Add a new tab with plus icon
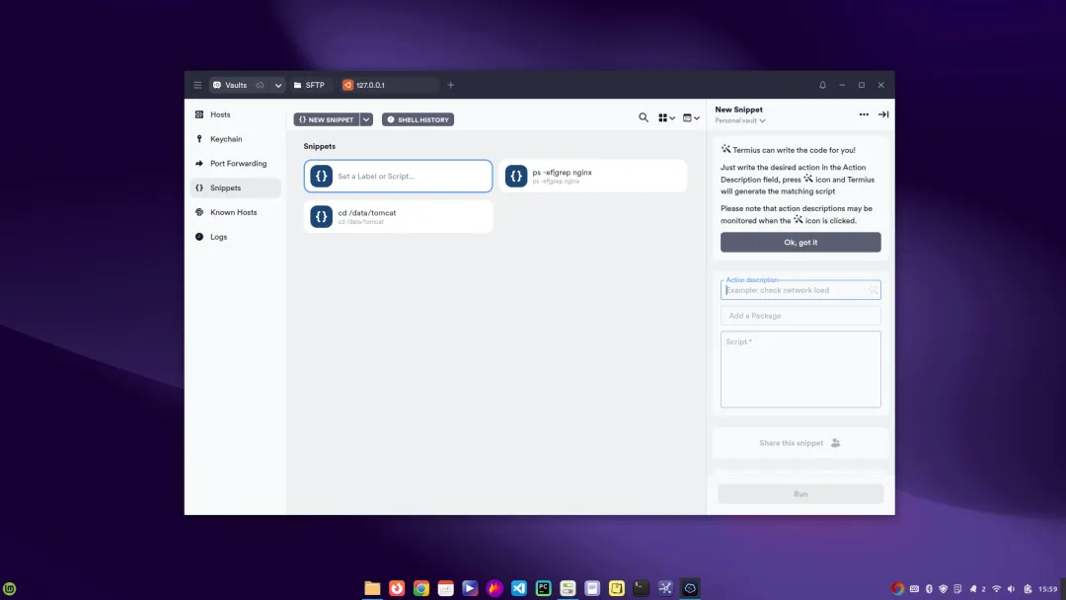 click(450, 85)
